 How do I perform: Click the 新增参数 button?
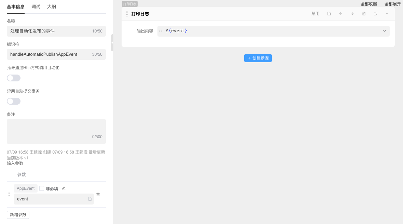18,215
